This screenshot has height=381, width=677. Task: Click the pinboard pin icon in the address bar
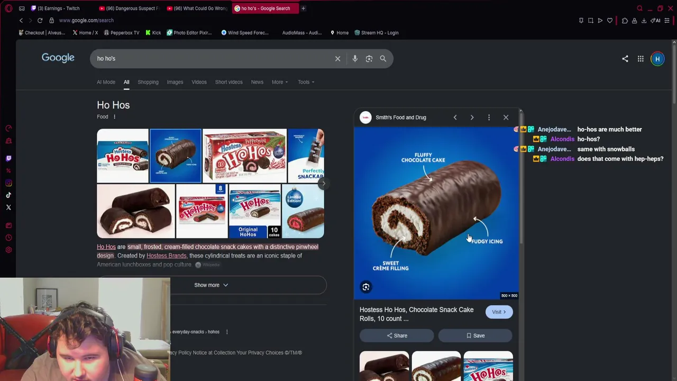click(581, 20)
